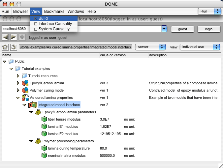223x168 pixels.
Task: Open the Help menu
Action: pyautogui.click(x=92, y=11)
